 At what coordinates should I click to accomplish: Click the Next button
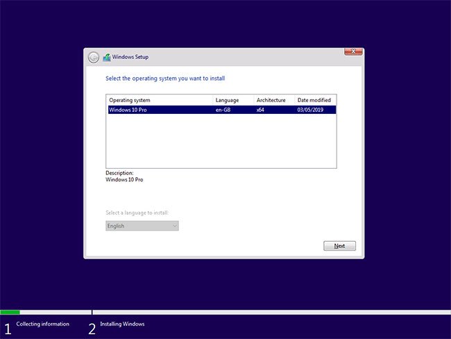(339, 246)
